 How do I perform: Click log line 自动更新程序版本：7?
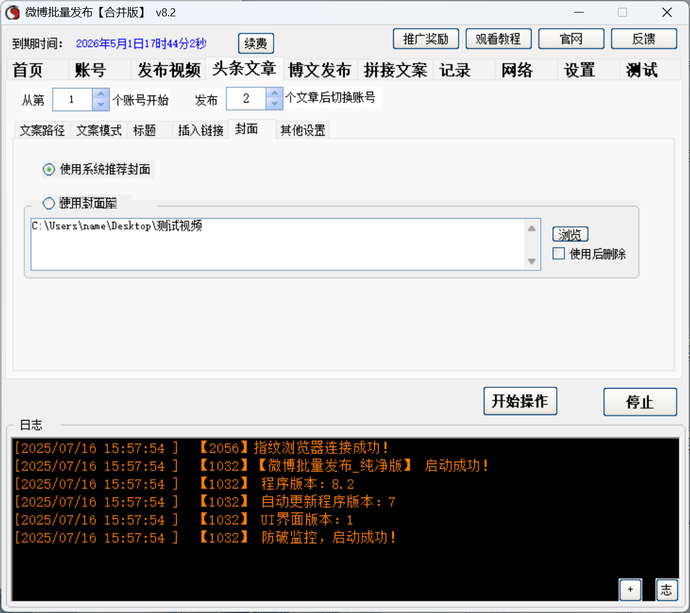click(206, 502)
